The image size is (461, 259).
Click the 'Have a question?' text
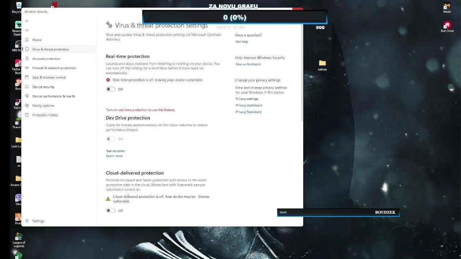249,35
